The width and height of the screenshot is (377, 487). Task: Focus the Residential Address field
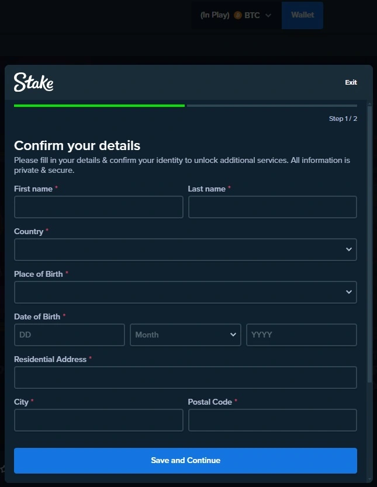(185, 377)
